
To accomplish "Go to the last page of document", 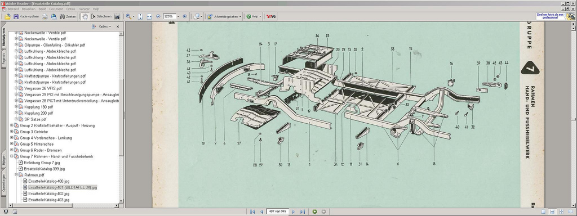I will tap(303, 211).
